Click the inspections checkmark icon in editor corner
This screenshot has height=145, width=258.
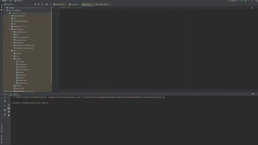click(x=256, y=8)
